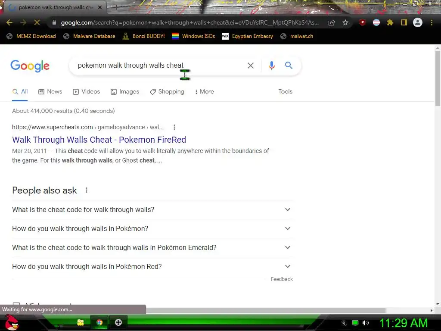Send Feedback on People also ask
Screen dimensions: 441x331
pos(282,279)
